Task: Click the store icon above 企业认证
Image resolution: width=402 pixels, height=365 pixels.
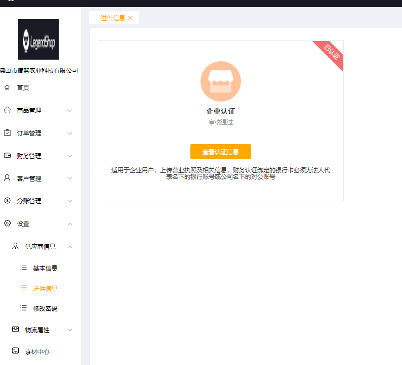Action: pos(220,81)
